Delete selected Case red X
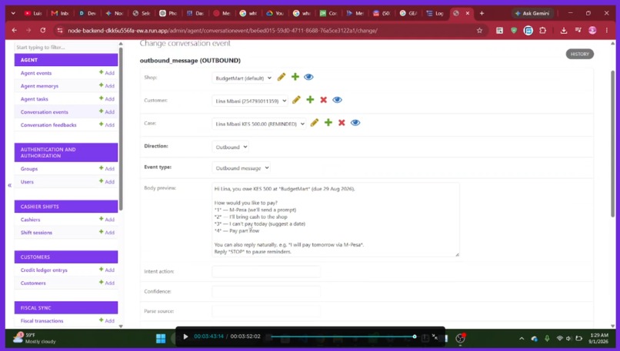The image size is (620, 351). tap(342, 123)
